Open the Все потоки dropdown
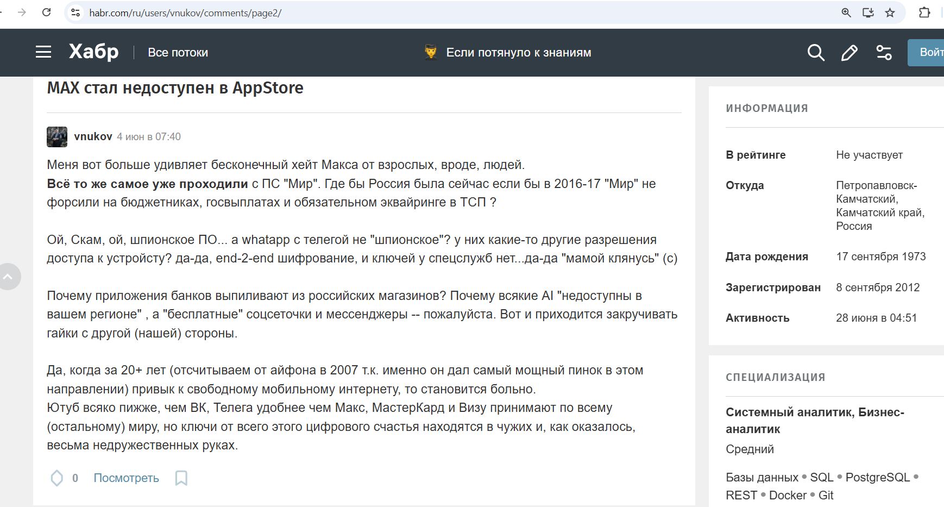This screenshot has height=507, width=944. click(178, 53)
